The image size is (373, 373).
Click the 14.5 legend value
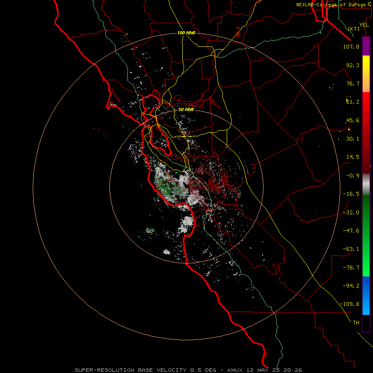pos(353,157)
